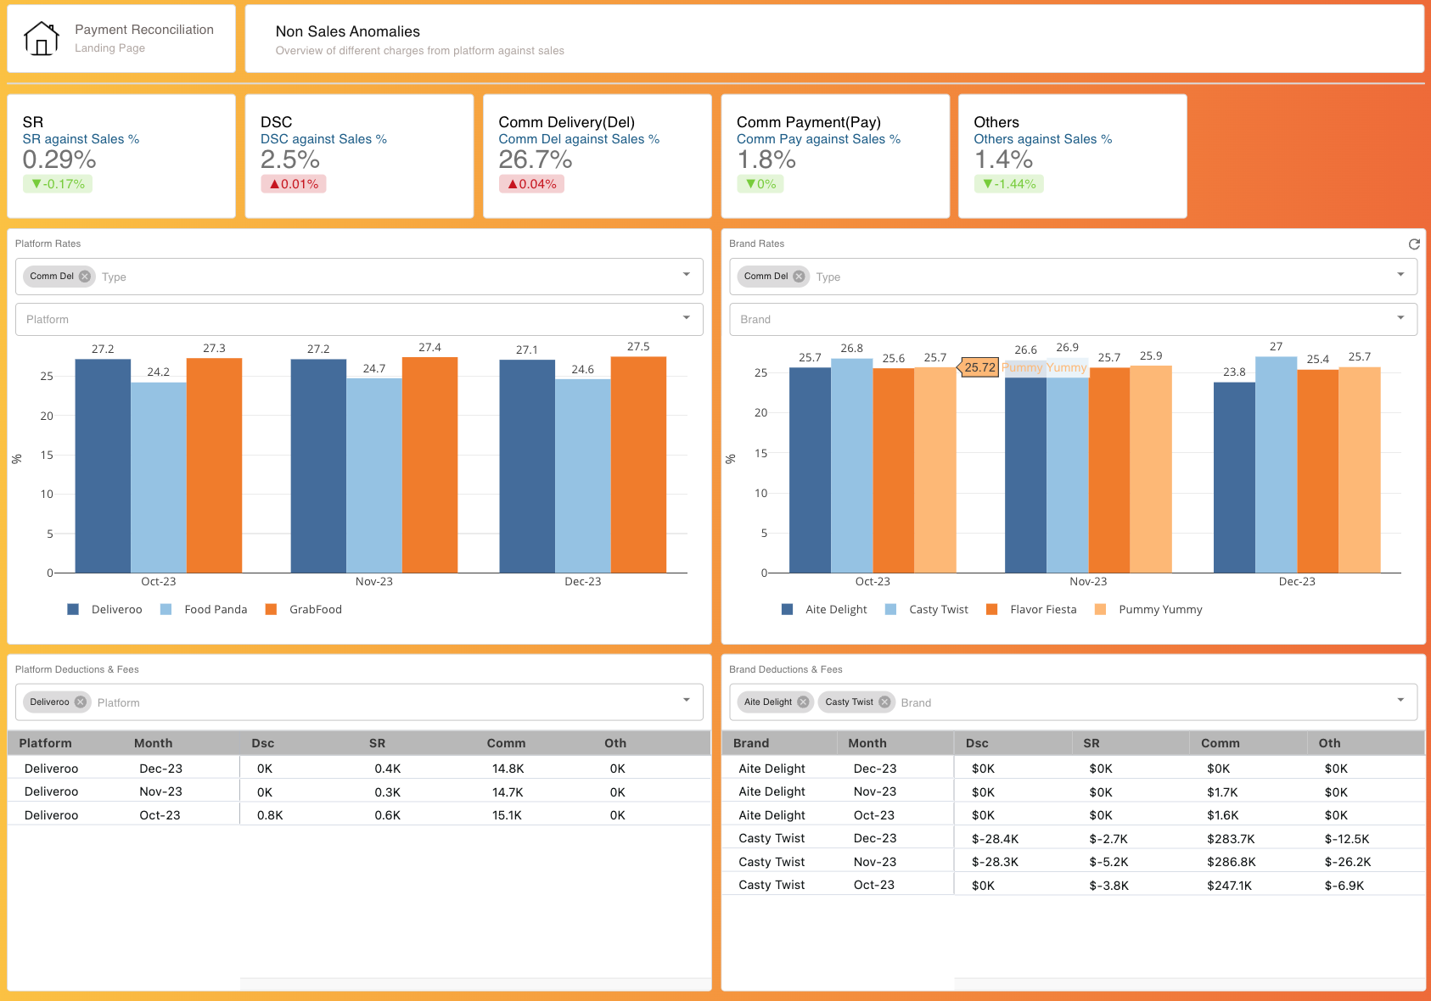Click the Others against Sales % card
This screenshot has height=1001, width=1431.
pos(1073,156)
